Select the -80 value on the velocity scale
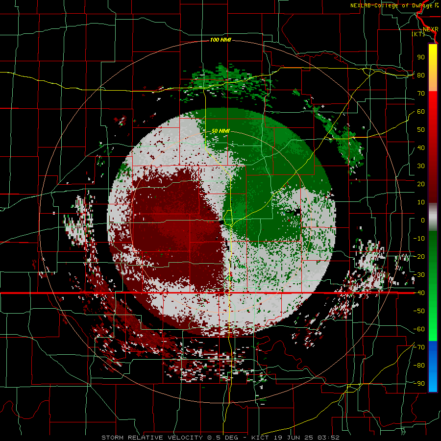Viewport: 441px width, 441px height. [419, 366]
